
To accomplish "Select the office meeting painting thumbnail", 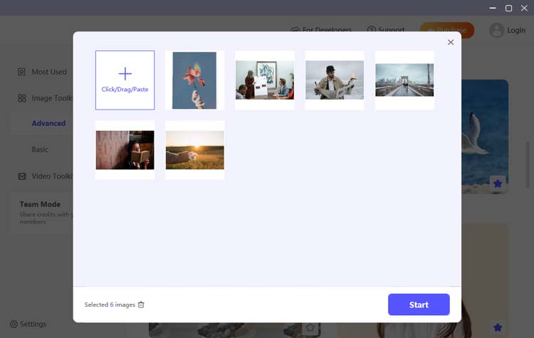I will (265, 80).
